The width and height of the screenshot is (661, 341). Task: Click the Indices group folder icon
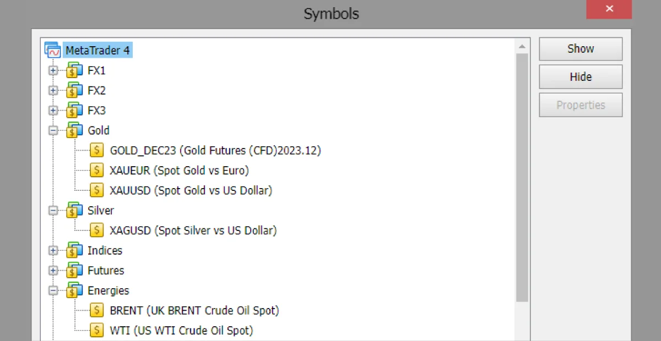[x=74, y=250]
